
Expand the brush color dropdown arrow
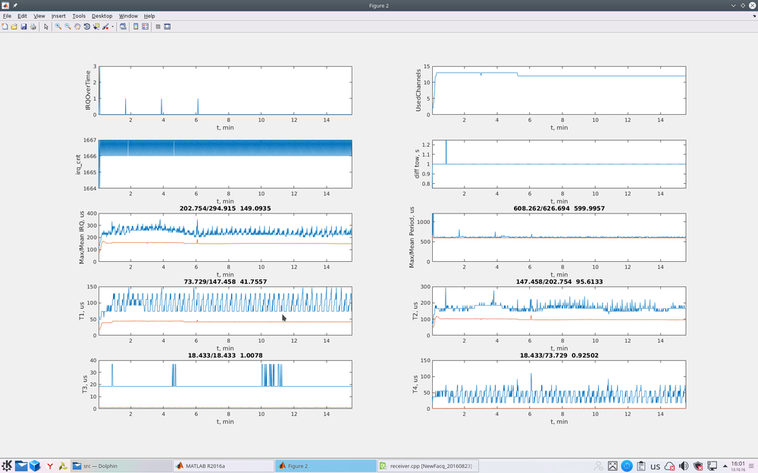pyautogui.click(x=112, y=26)
